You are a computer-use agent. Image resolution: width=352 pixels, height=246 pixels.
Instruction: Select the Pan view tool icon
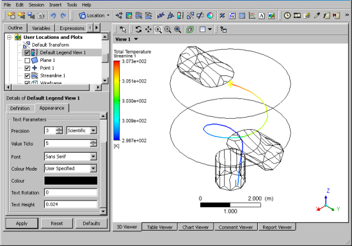[148, 29]
